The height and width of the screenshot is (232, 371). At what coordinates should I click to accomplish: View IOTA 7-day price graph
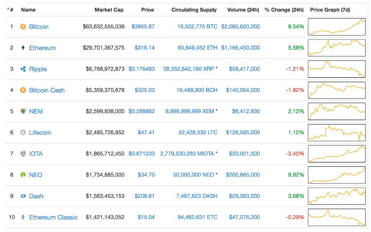click(x=337, y=154)
